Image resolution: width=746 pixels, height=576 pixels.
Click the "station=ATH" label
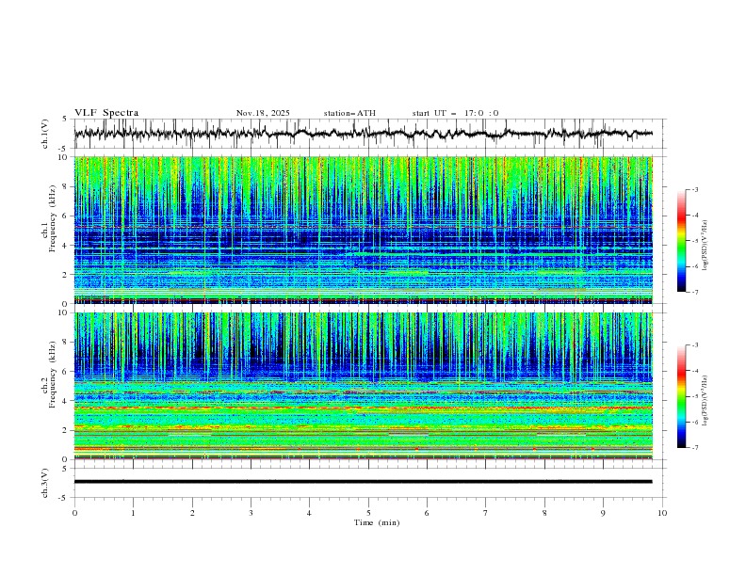tap(349, 113)
